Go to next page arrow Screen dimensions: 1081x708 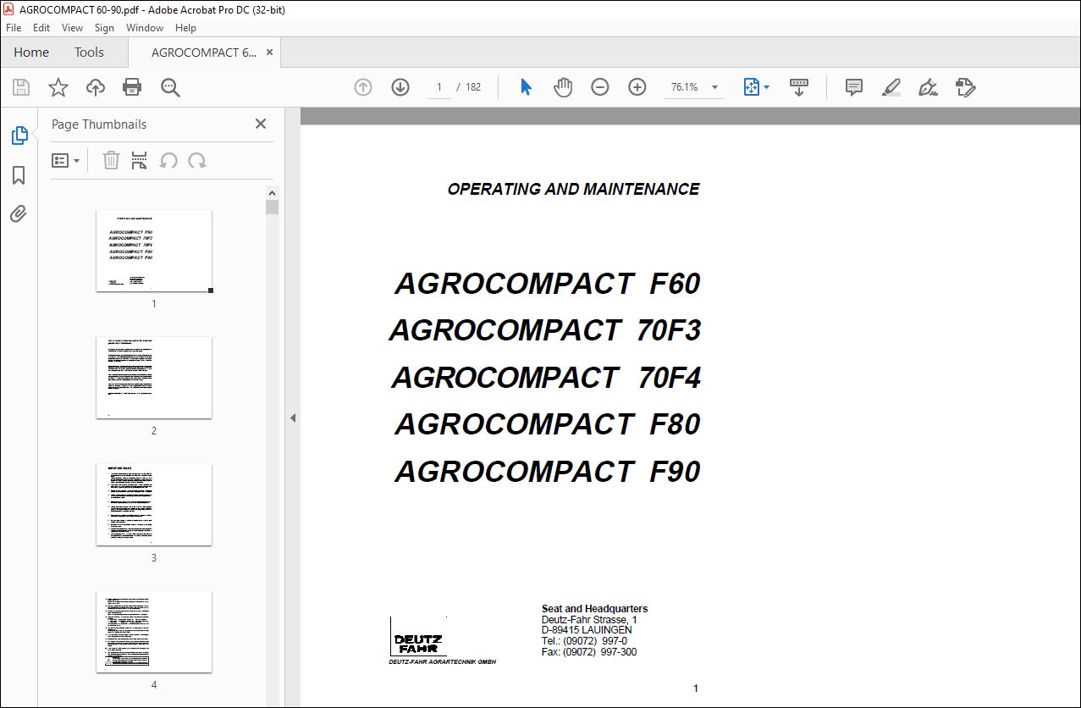click(x=400, y=87)
